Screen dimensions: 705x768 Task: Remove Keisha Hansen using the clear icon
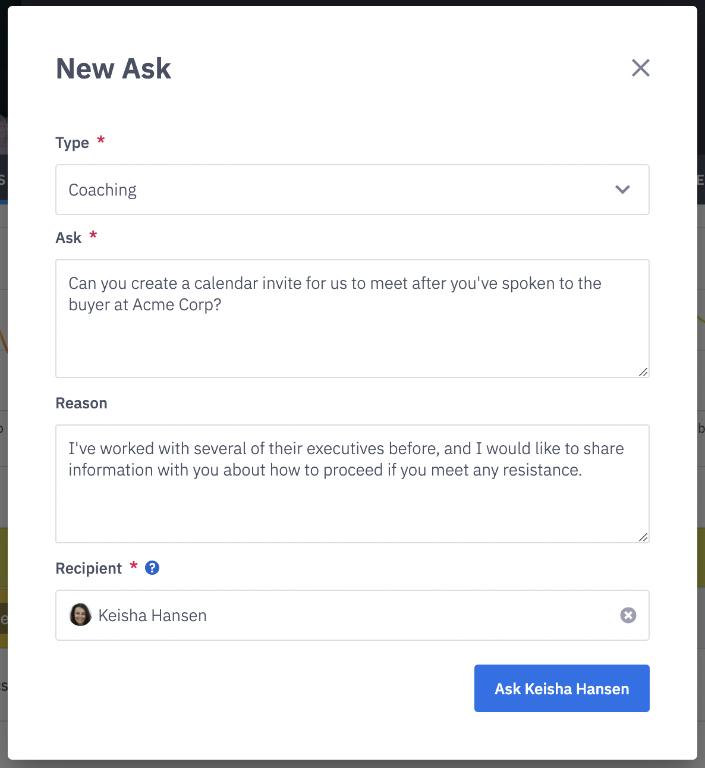coord(628,615)
